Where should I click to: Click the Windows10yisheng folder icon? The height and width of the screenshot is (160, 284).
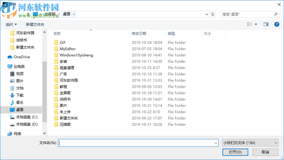coord(56,55)
